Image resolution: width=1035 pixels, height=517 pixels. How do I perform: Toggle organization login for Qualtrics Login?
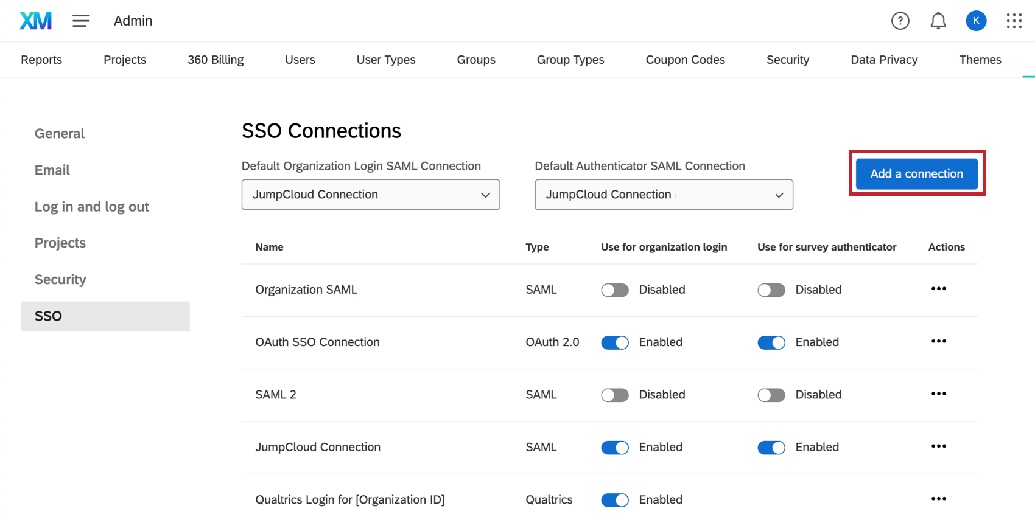(x=615, y=500)
